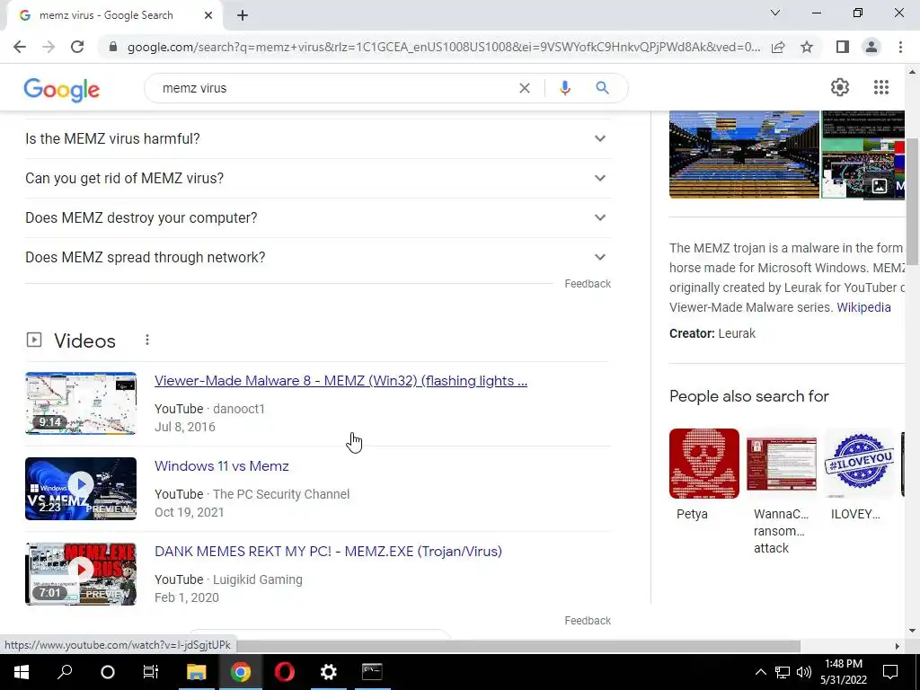Image resolution: width=920 pixels, height=690 pixels.
Task: Reload the page with refresh icon
Action: pyautogui.click(x=77, y=47)
